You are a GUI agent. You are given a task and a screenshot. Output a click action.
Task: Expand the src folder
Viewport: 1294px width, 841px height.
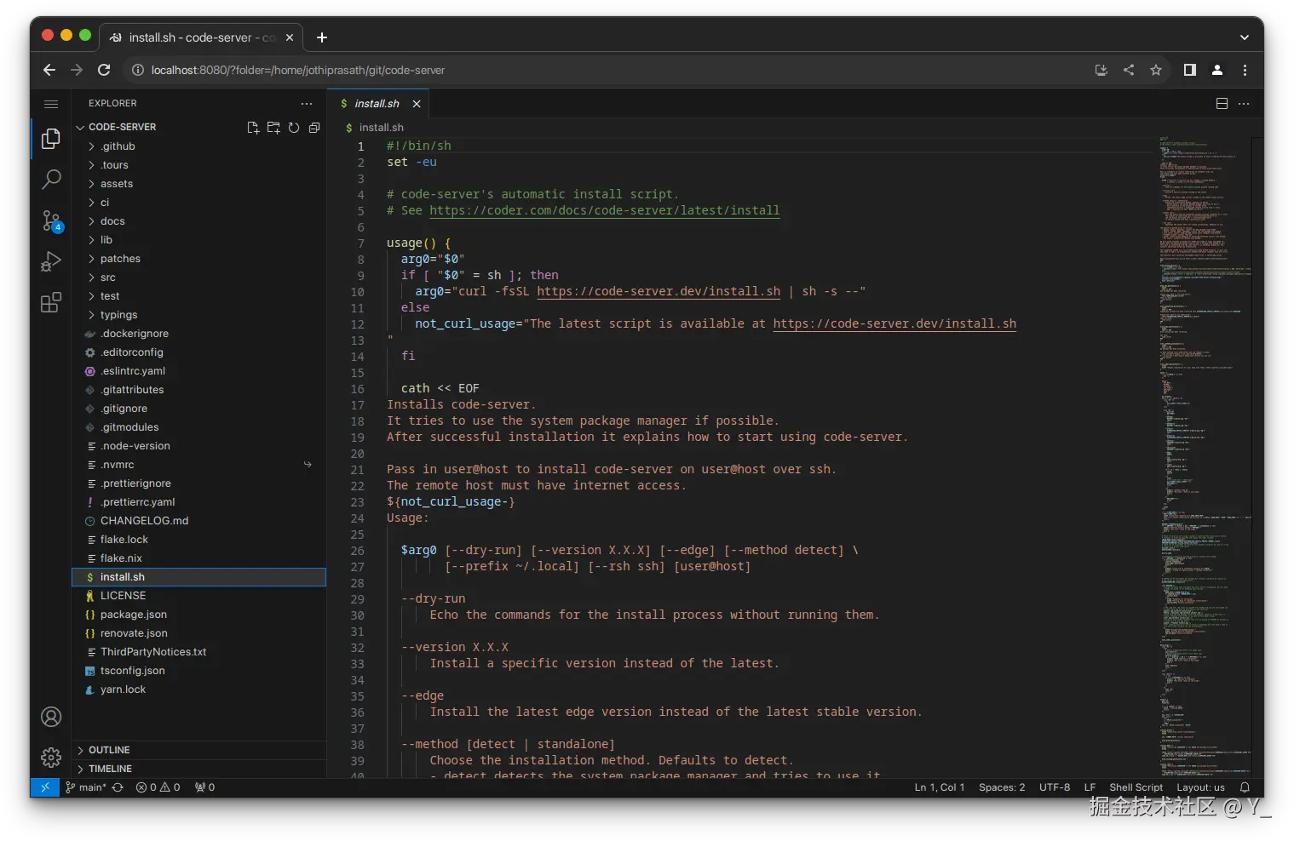(x=107, y=277)
